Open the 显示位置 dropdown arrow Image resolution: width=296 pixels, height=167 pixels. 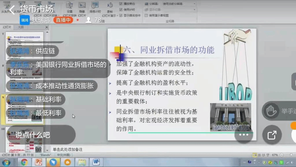[x=194, y=10]
